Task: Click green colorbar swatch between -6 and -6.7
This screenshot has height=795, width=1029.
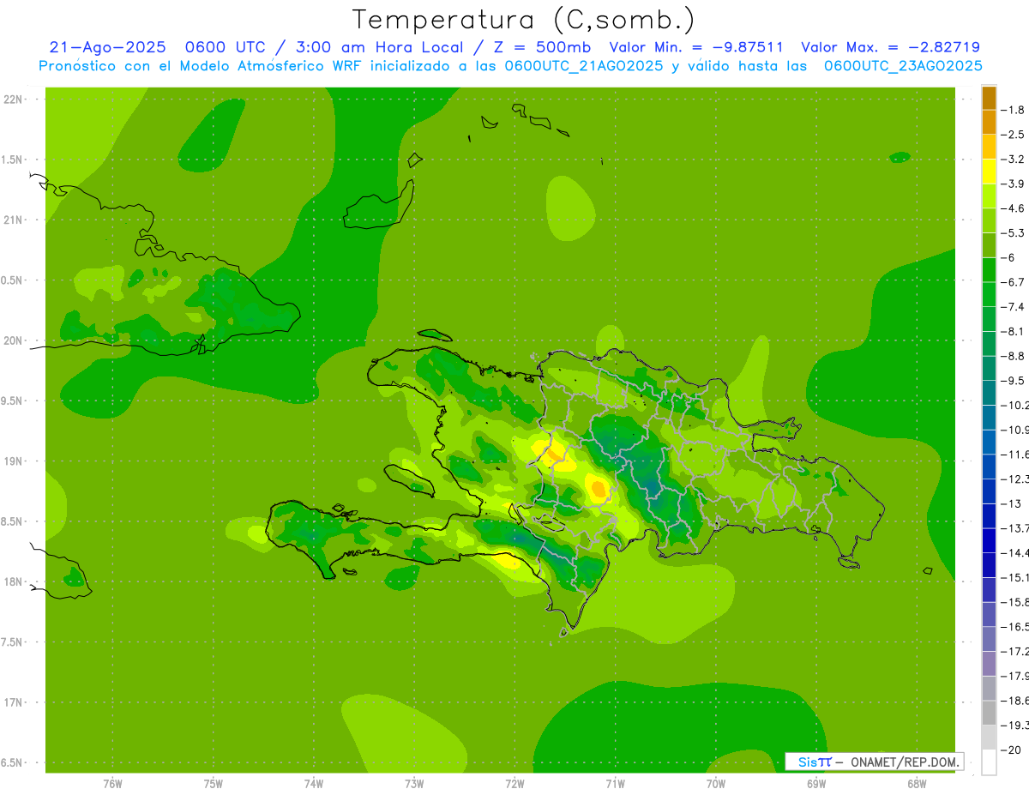Action: pyautogui.click(x=989, y=270)
